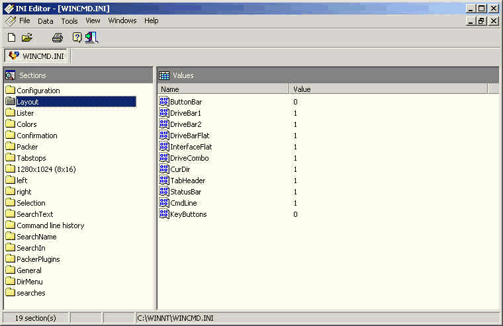Screen dimensions: 503x326
Task: Click the folder icon beside Configuration
Action: (11, 90)
